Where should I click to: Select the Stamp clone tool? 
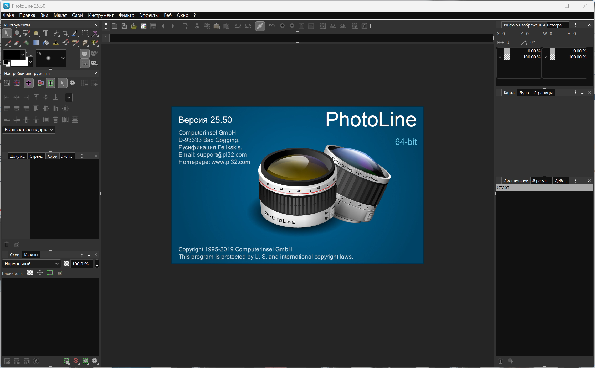click(x=56, y=43)
